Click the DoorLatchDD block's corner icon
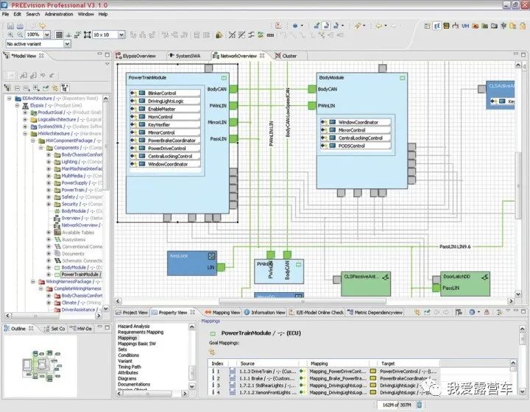 coord(484,277)
